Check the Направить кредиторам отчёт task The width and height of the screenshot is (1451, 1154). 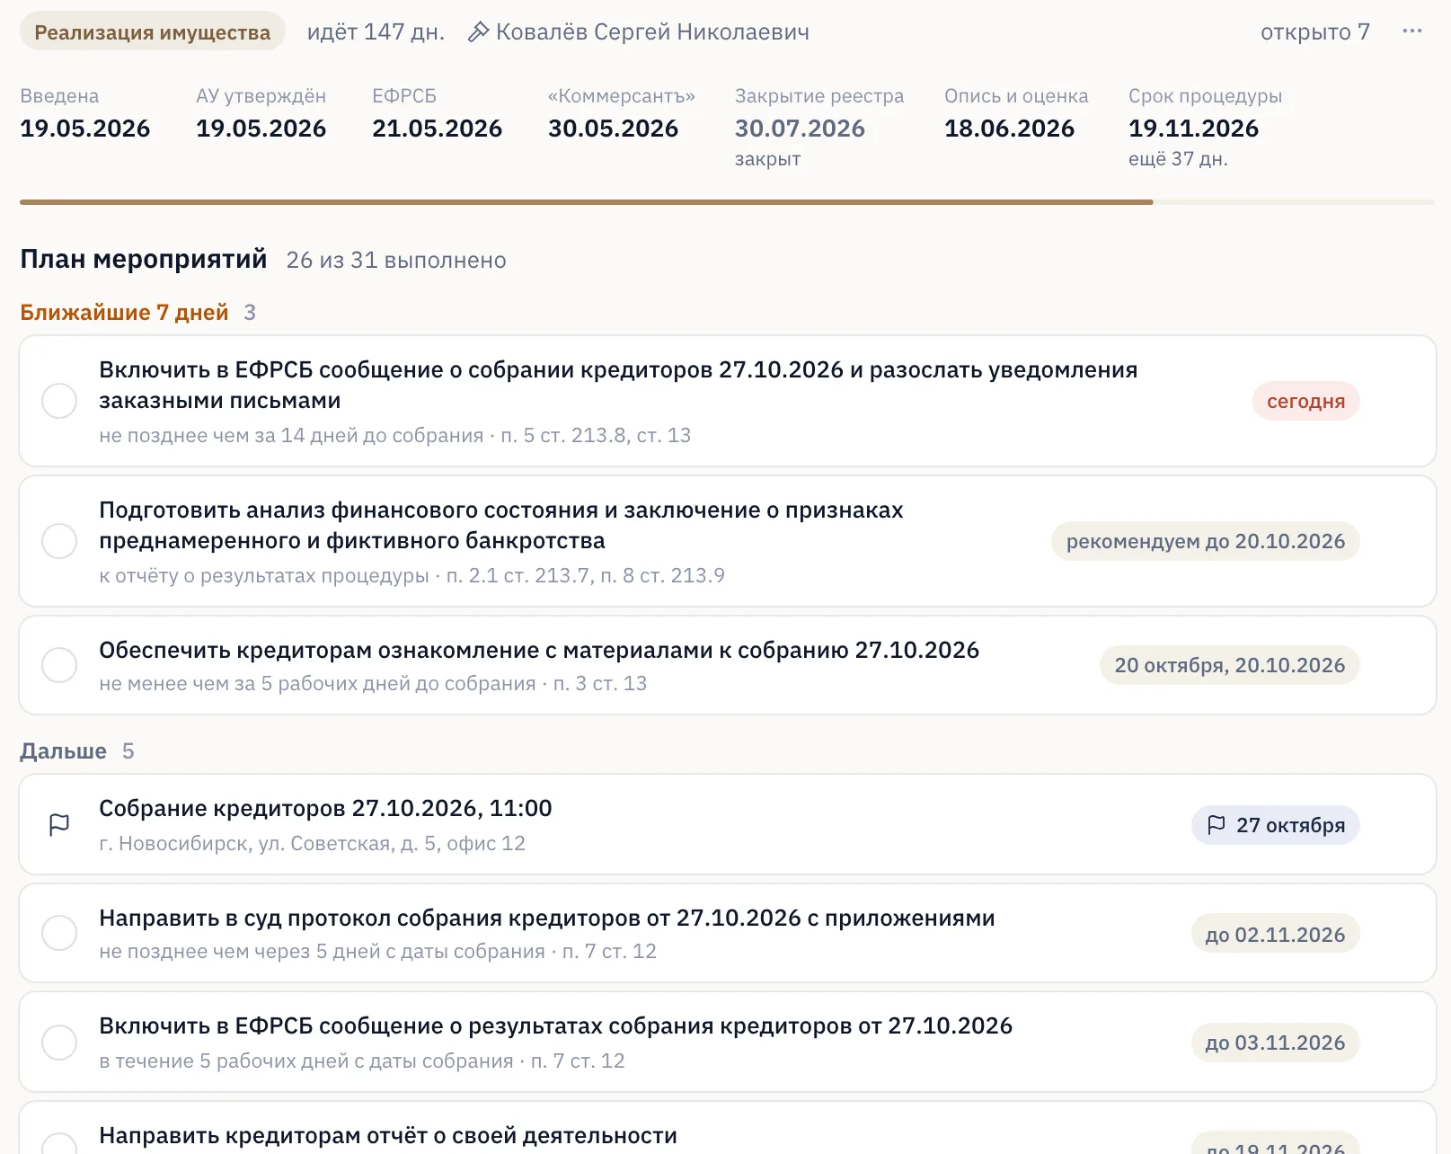(x=59, y=1143)
